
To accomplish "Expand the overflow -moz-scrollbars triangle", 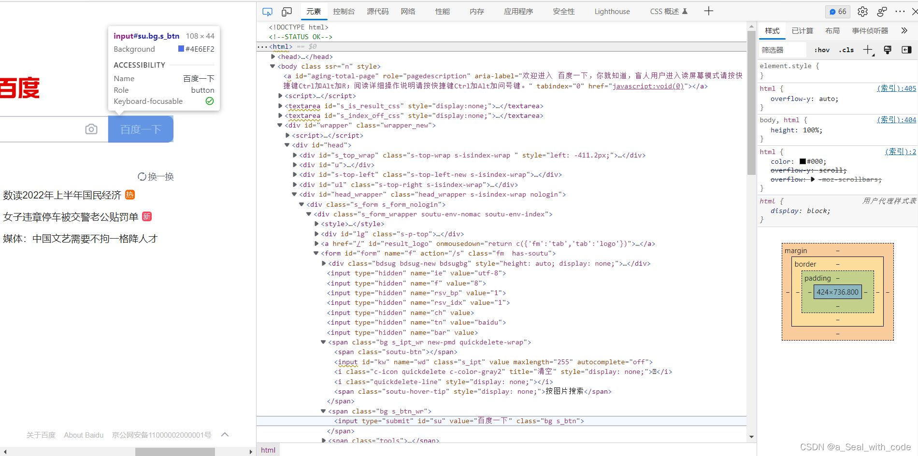I will (813, 179).
